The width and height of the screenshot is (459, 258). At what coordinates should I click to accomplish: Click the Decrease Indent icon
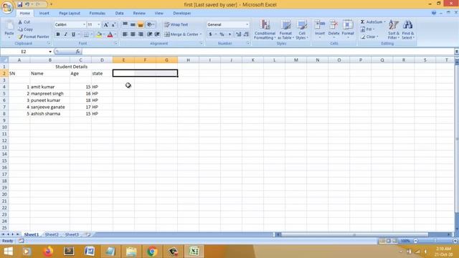click(x=150, y=34)
